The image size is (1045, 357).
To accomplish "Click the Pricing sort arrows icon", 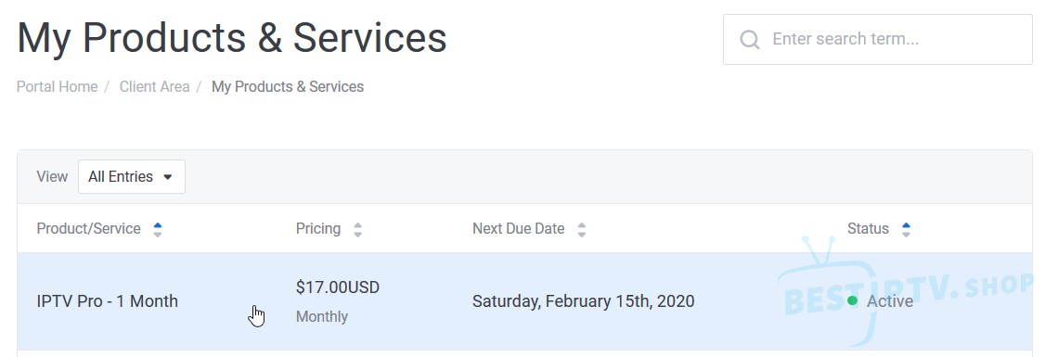I will (358, 230).
